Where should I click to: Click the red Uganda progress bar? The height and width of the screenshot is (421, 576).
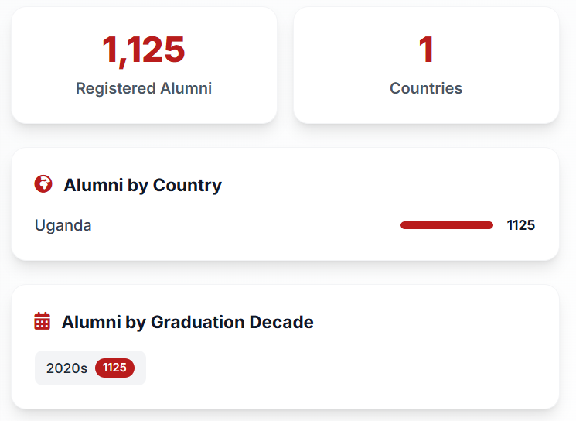[x=446, y=225]
